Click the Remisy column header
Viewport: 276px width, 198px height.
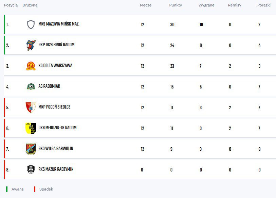click(235, 5)
